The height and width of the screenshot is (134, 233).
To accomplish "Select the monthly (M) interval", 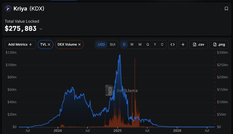I will coord(140,45).
